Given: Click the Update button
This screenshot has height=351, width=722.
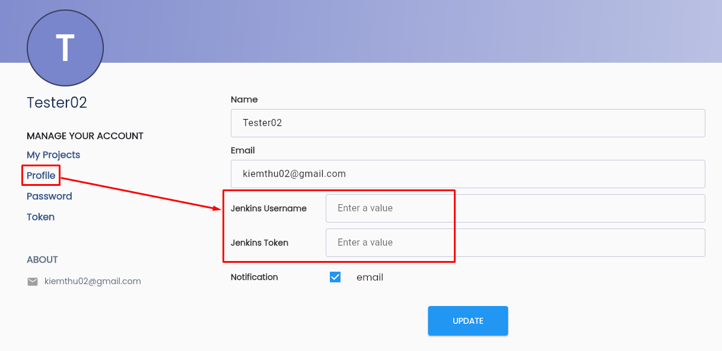Looking at the screenshot, I should point(468,321).
